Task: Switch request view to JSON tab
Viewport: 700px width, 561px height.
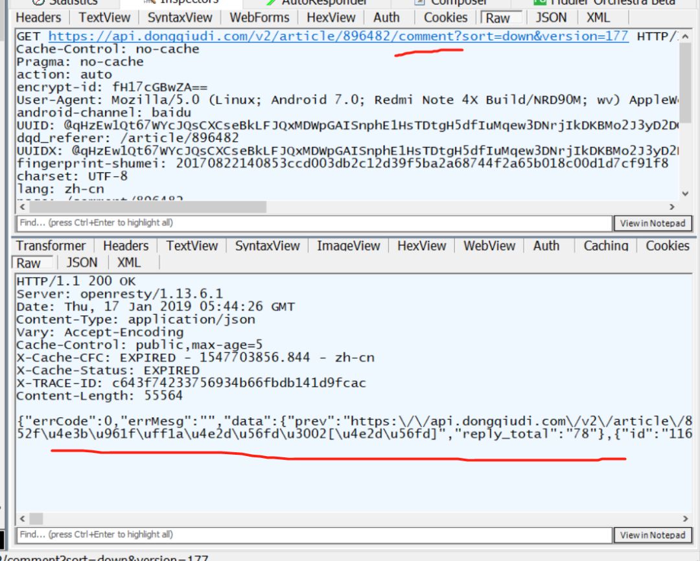Action: tap(551, 17)
